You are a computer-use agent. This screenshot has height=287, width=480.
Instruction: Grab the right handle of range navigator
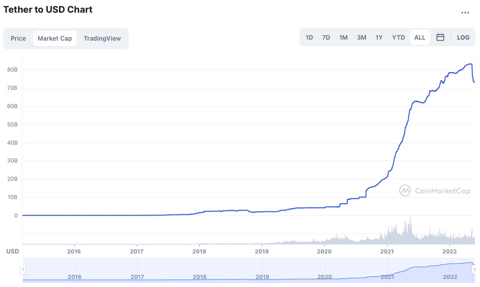click(x=474, y=270)
